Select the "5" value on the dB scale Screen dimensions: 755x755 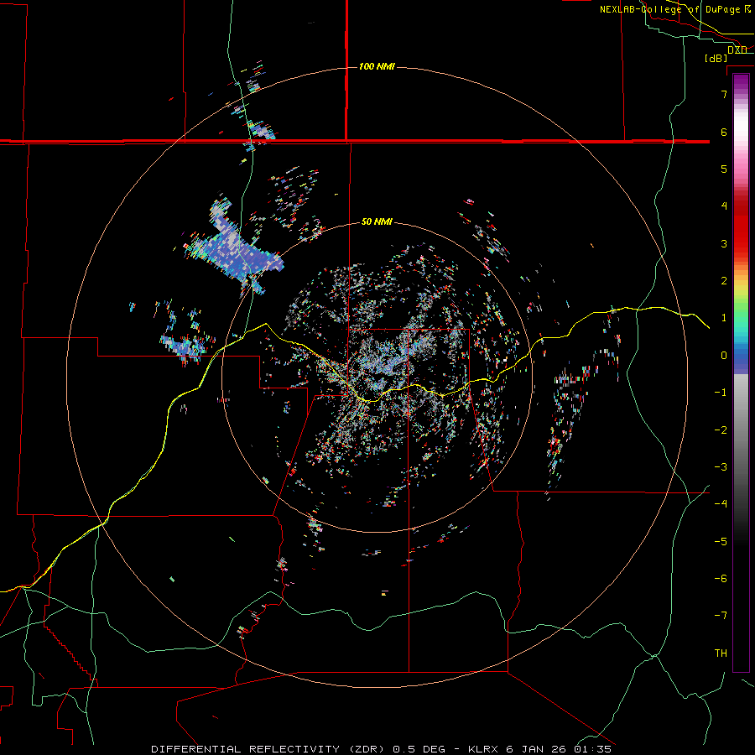pos(724,169)
